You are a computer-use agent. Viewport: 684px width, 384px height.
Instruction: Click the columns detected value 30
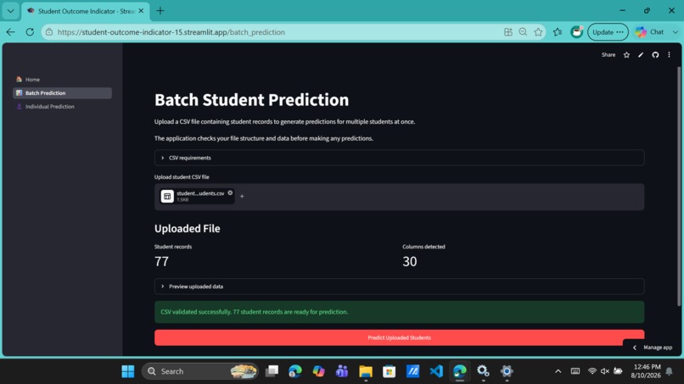pos(410,262)
